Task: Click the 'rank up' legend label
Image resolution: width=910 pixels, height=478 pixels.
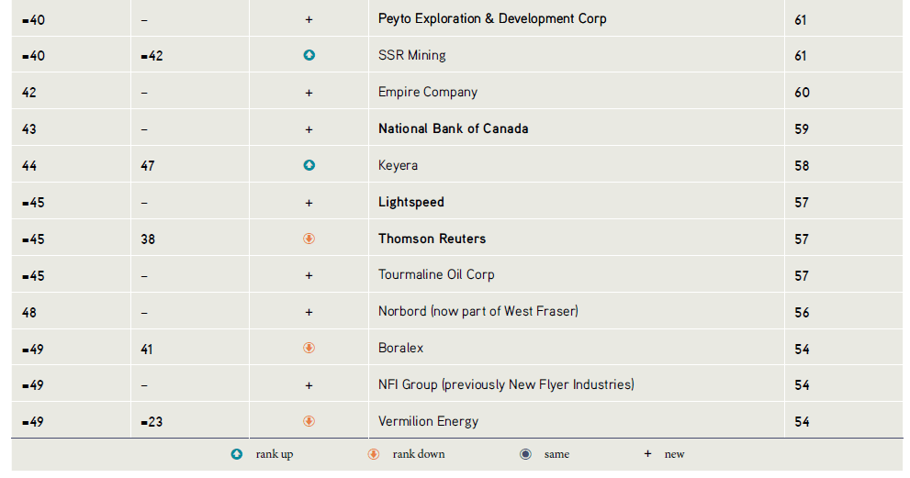Action: [x=275, y=454]
